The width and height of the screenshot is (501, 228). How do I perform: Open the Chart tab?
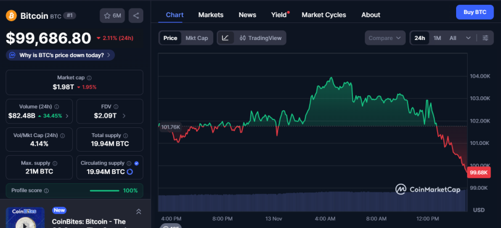tap(175, 15)
